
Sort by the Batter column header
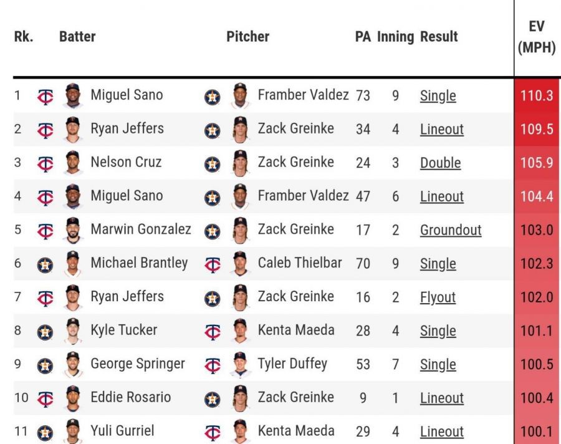coord(77,37)
